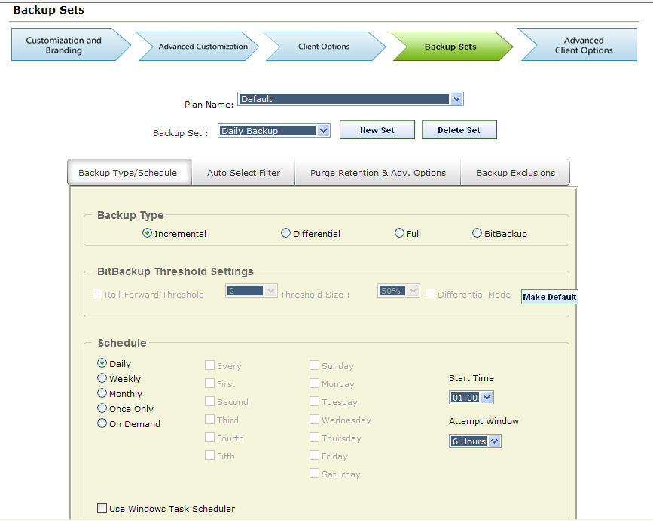Expand the Plan Name dropdown
653x521 pixels.
[x=456, y=99]
